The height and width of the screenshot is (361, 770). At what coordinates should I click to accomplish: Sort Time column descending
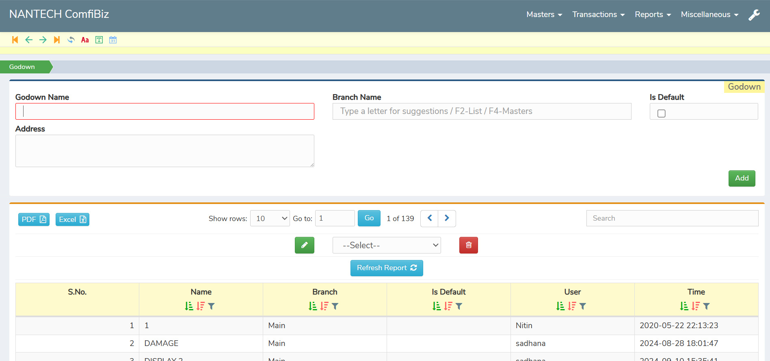coord(696,306)
